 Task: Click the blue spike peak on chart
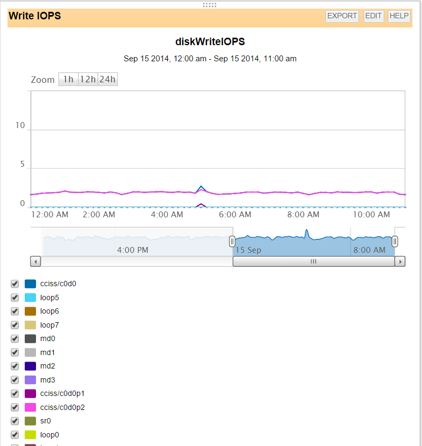point(201,187)
